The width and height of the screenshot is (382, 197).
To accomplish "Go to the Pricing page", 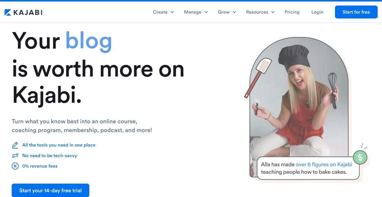I will 292,12.
